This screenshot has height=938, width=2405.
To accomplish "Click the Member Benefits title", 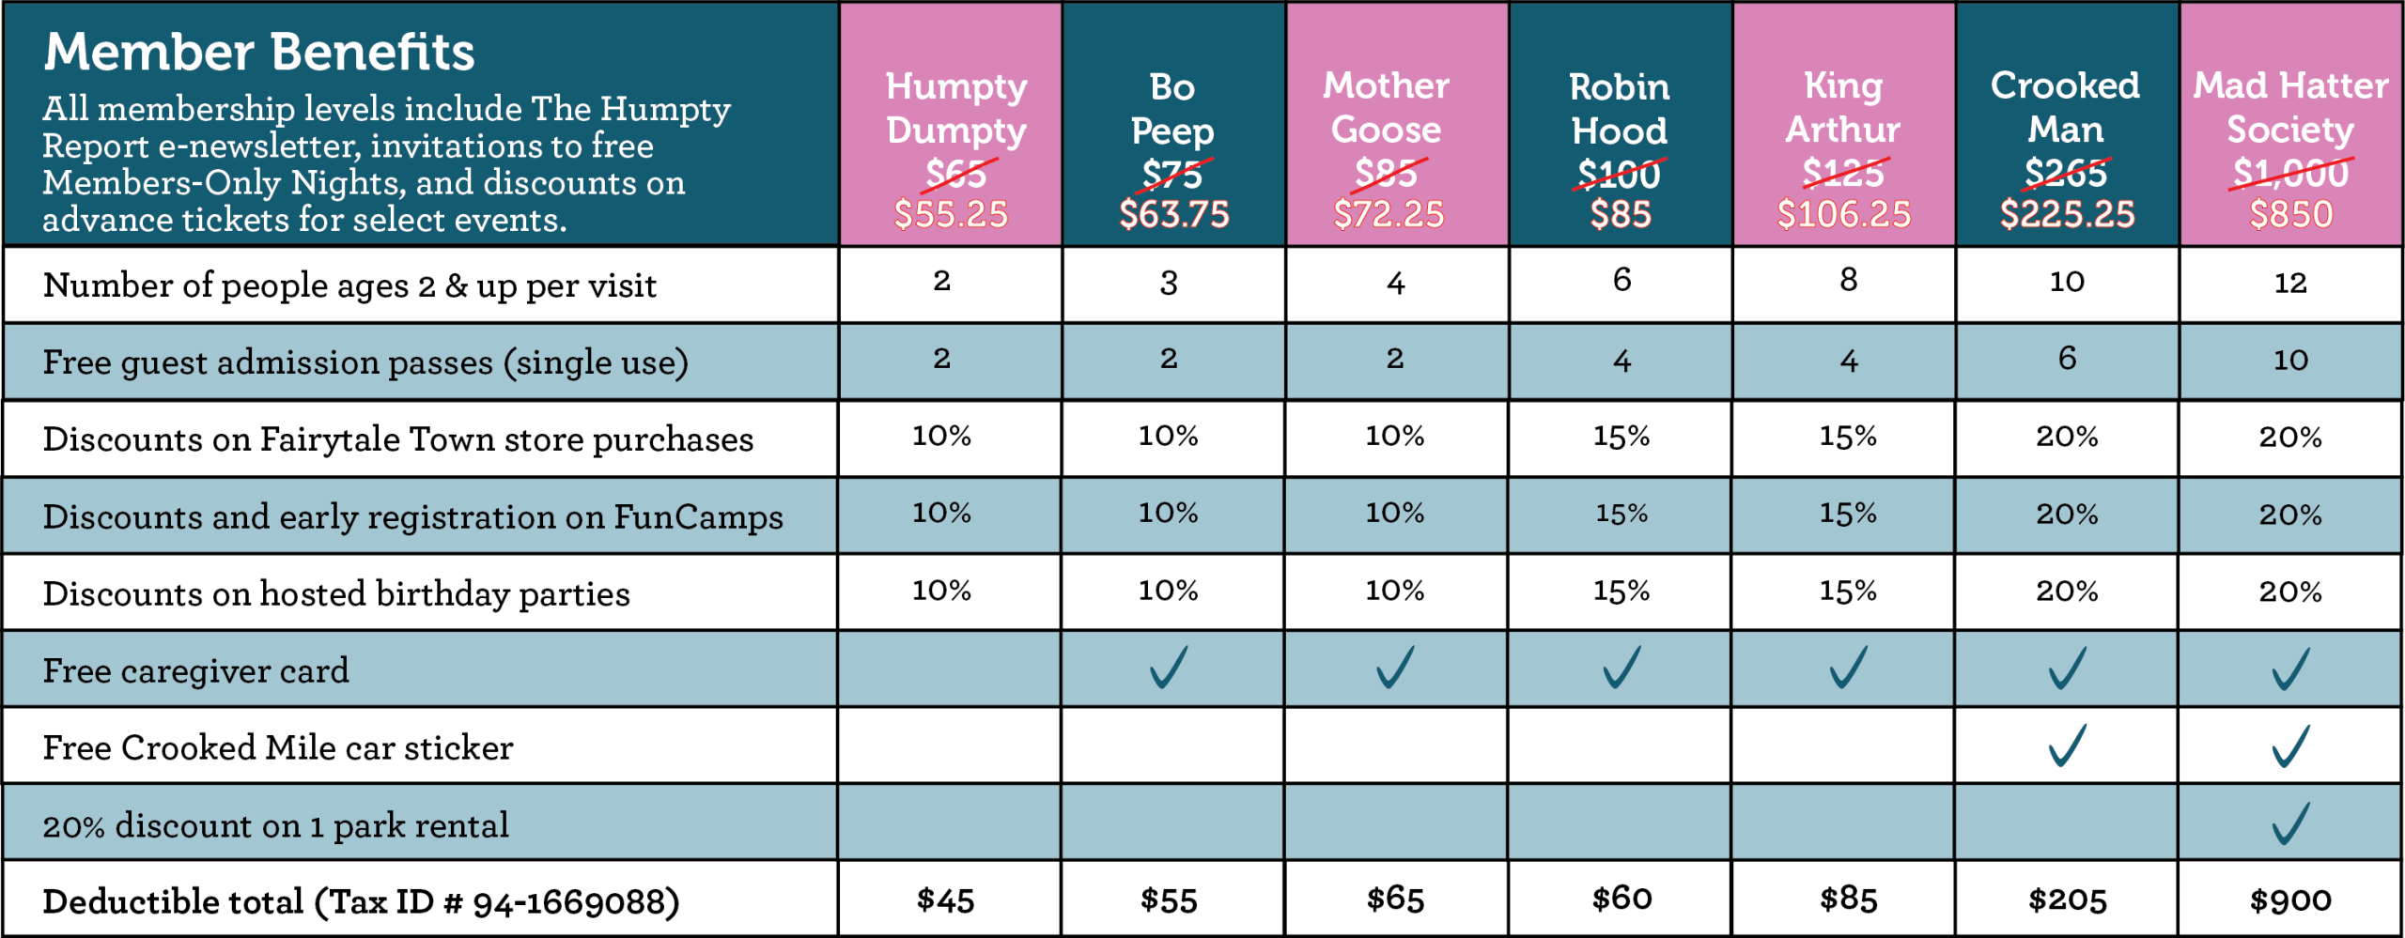I will pyautogui.click(x=259, y=52).
